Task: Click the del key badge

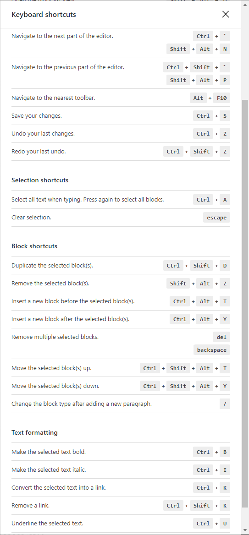Action: coord(221,337)
